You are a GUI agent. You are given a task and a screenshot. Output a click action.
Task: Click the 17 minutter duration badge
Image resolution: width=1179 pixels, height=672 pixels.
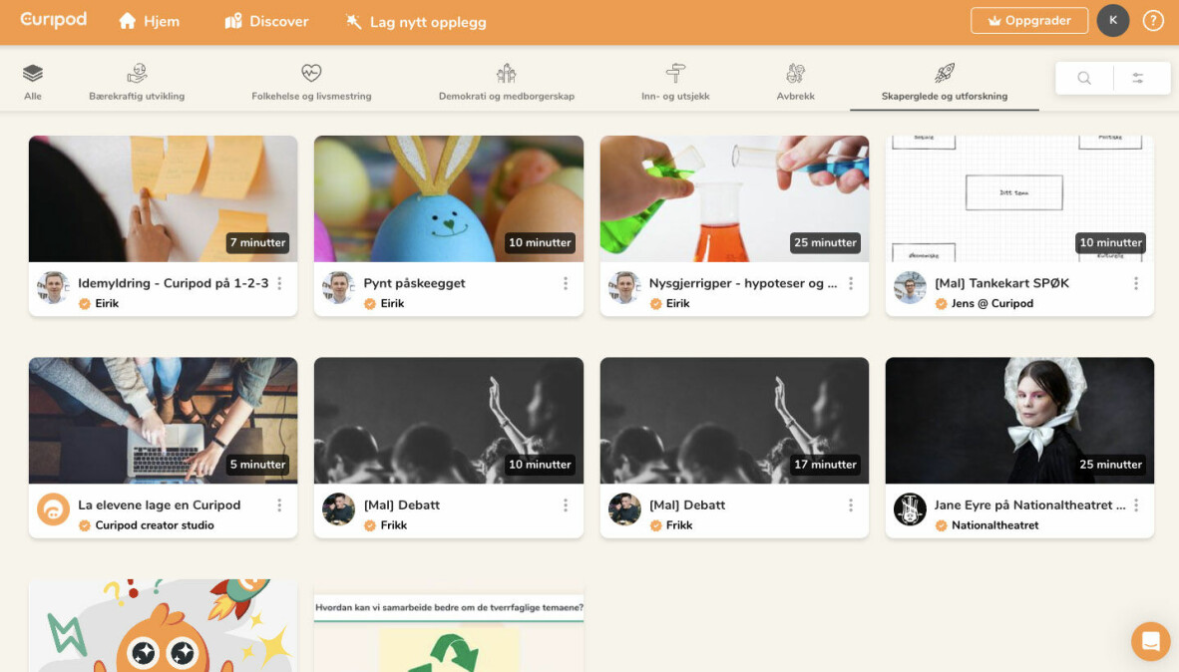pyautogui.click(x=826, y=465)
